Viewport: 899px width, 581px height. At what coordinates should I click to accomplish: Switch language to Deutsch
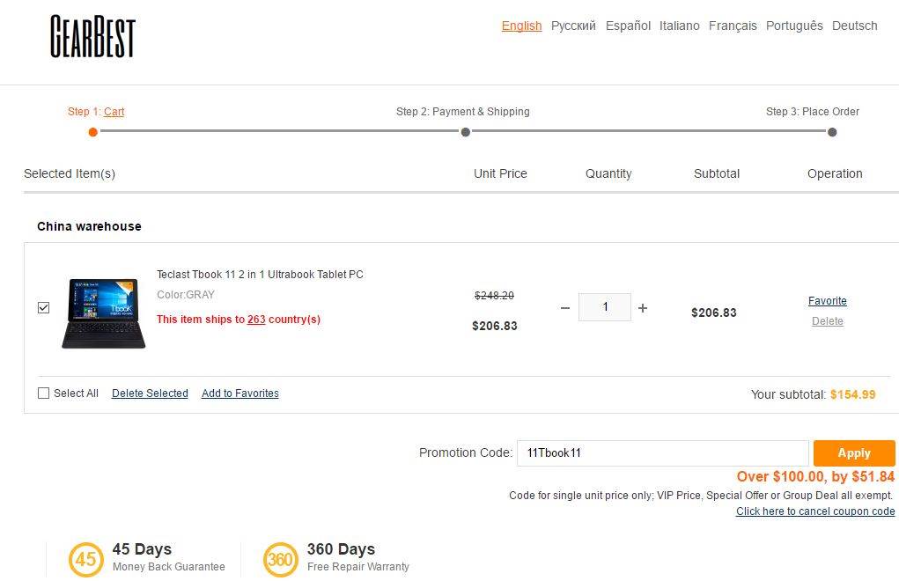(854, 26)
